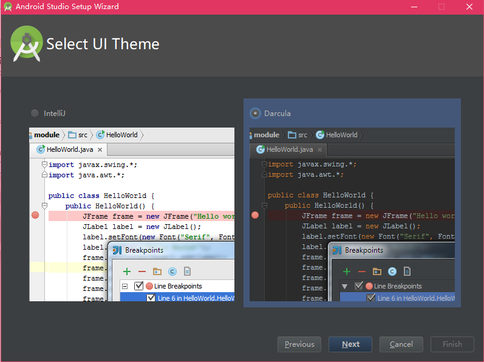Collapse Line Breakpoints triangle in Darcula preview
Viewport: 484px width, 362px height.
pyautogui.click(x=345, y=287)
